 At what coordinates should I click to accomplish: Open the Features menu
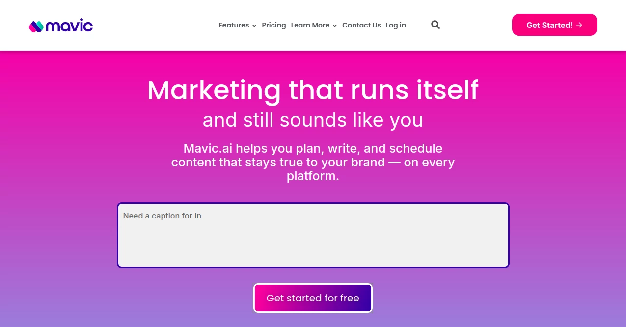(234, 25)
